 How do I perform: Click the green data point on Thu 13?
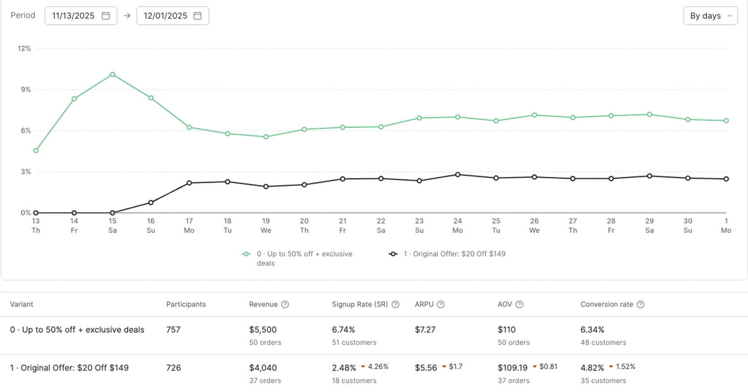click(36, 151)
